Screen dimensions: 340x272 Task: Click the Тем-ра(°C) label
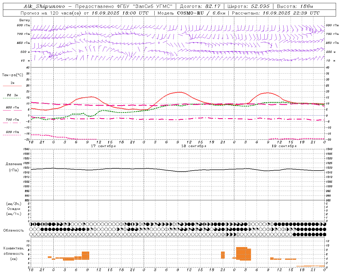tap(12, 75)
